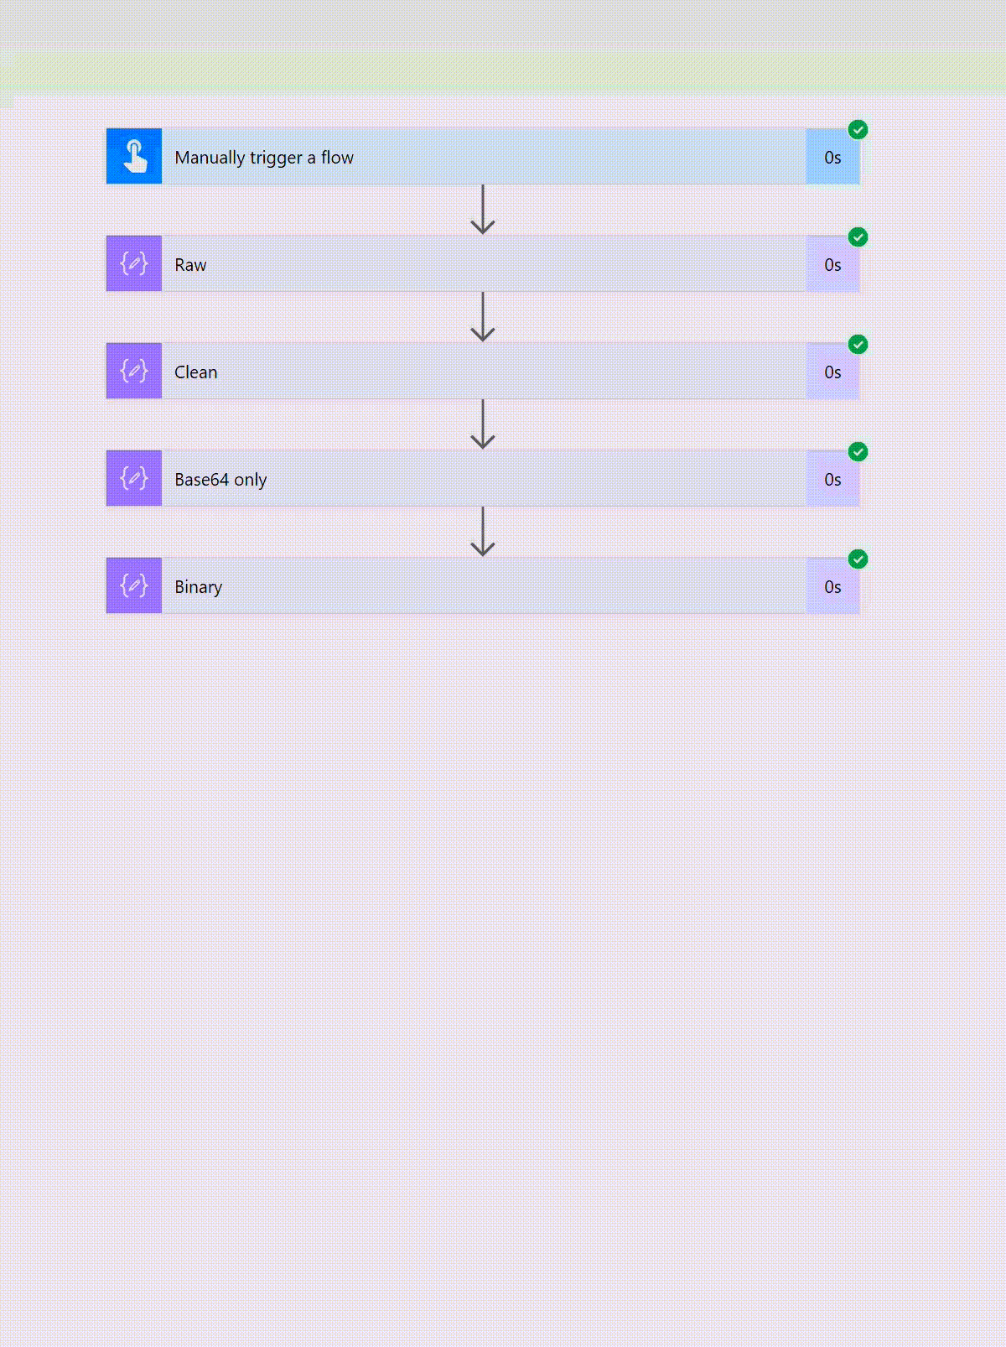Select the Compose icon on the Raw step
The image size is (1006, 1347).
(133, 264)
